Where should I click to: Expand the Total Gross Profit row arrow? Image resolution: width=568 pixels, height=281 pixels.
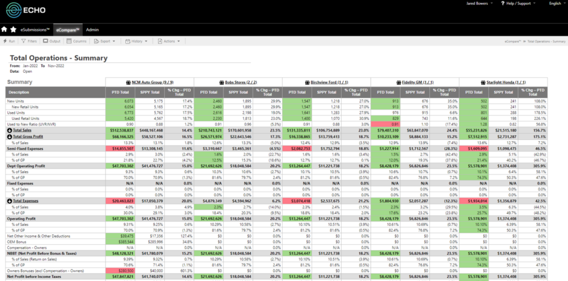(x=9, y=136)
